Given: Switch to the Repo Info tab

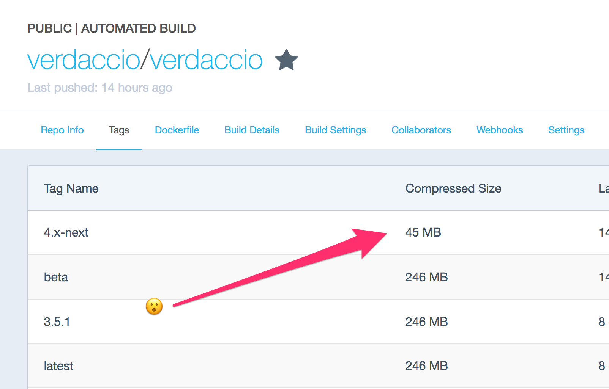Looking at the screenshot, I should (x=62, y=130).
